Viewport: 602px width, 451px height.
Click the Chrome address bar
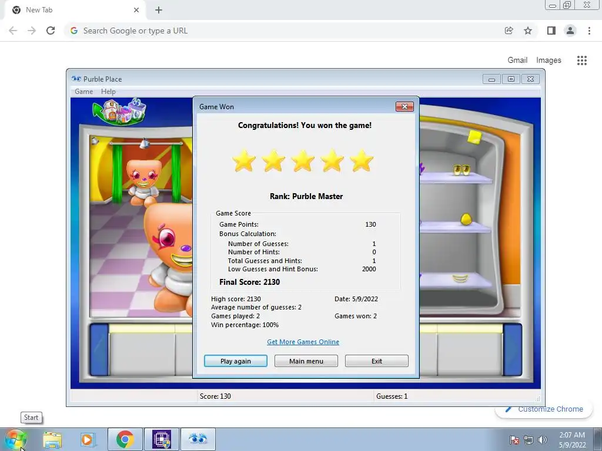[x=282, y=31]
